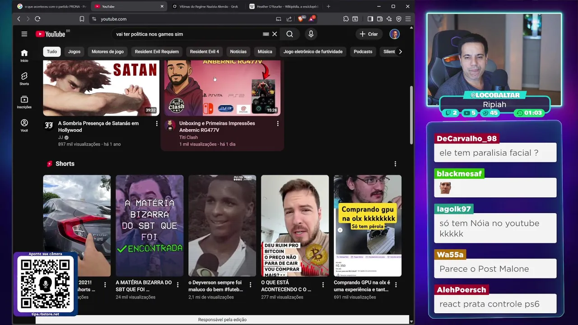578x325 pixels.
Task: Open options for A MATÉRIA BIZARRA short
Action: pyautogui.click(x=177, y=285)
